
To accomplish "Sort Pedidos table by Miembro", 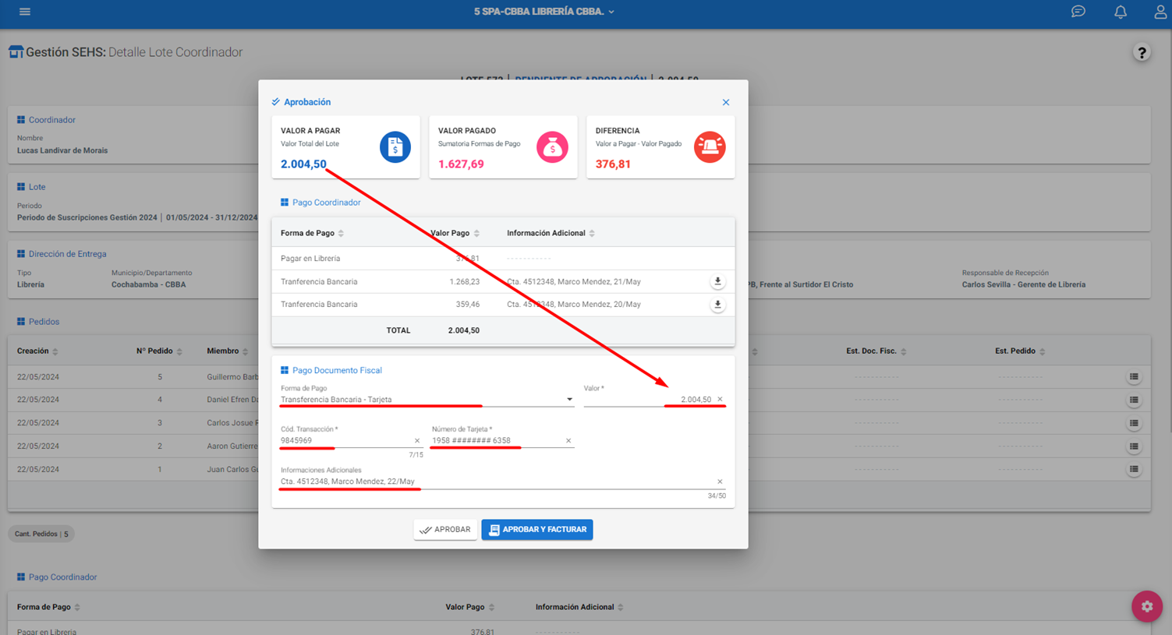I will pyautogui.click(x=228, y=351).
